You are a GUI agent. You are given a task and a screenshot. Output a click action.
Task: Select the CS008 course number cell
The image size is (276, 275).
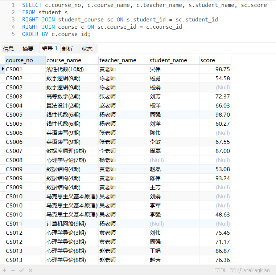tap(25, 160)
